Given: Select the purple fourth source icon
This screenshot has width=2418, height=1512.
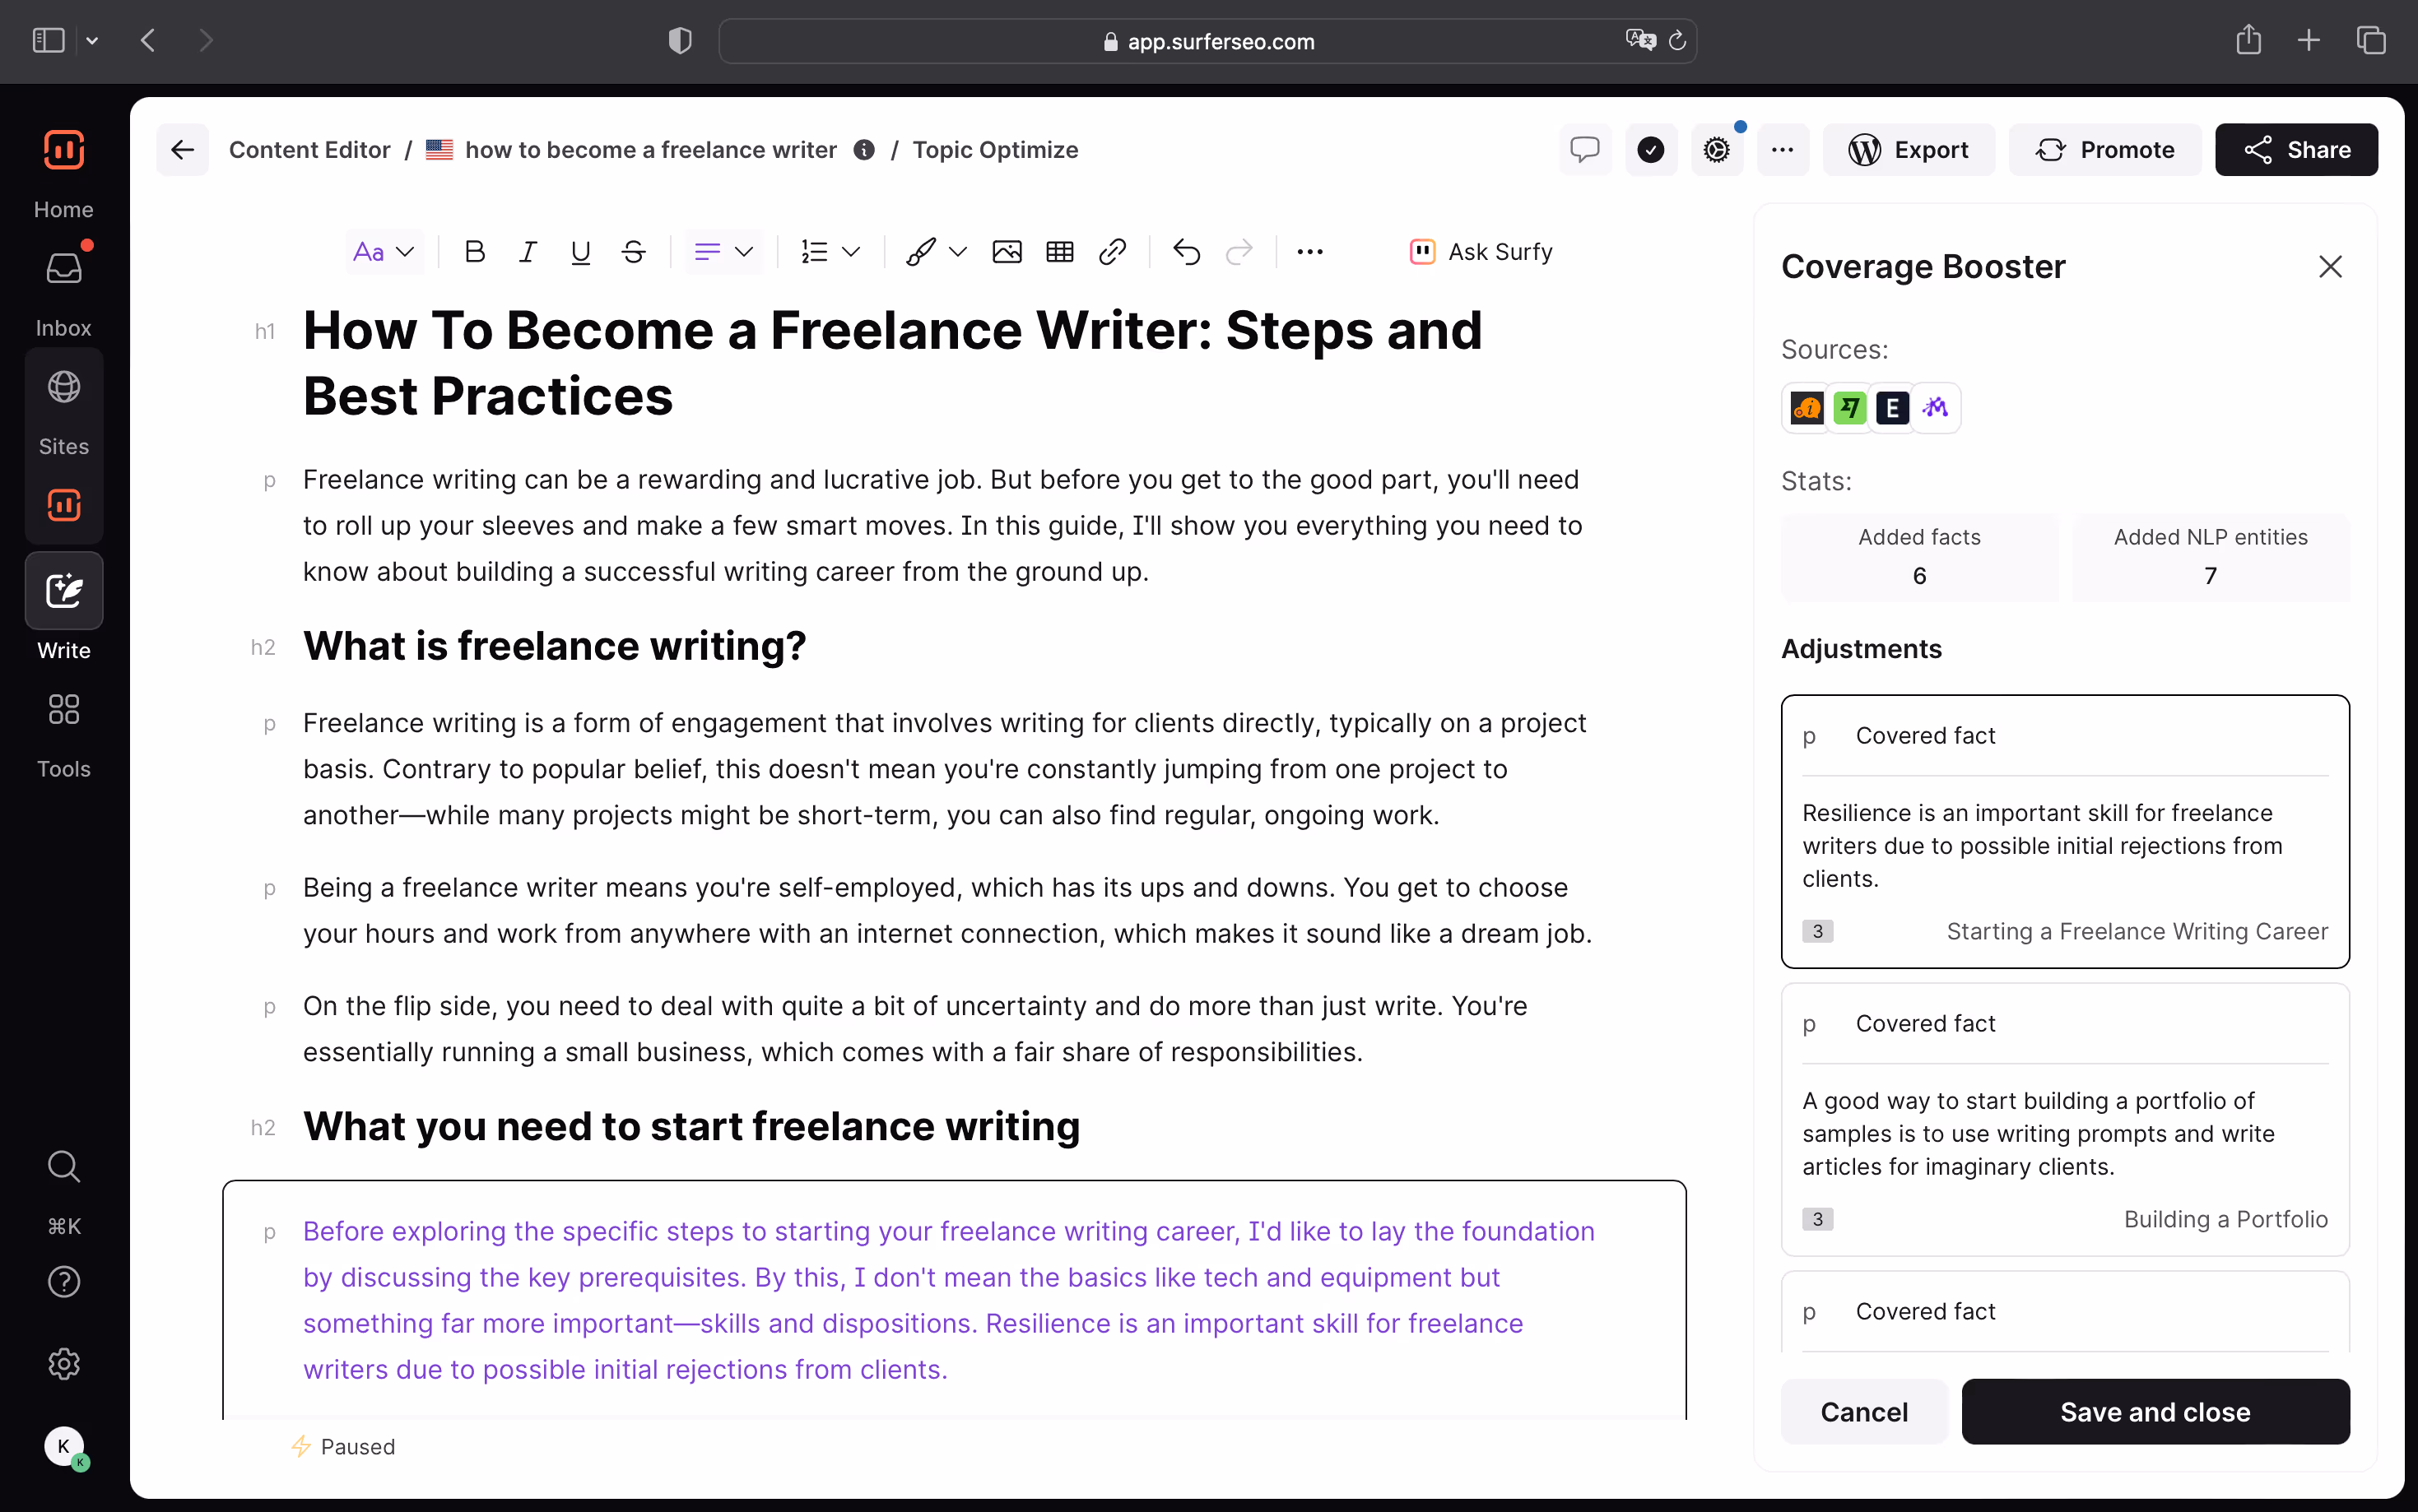Looking at the screenshot, I should point(1935,408).
